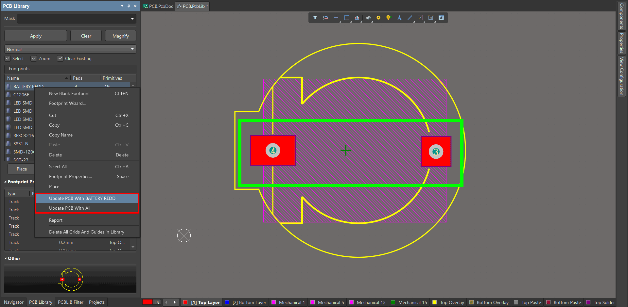
Task: Click the footprint preview thumbnail
Action: (71, 279)
